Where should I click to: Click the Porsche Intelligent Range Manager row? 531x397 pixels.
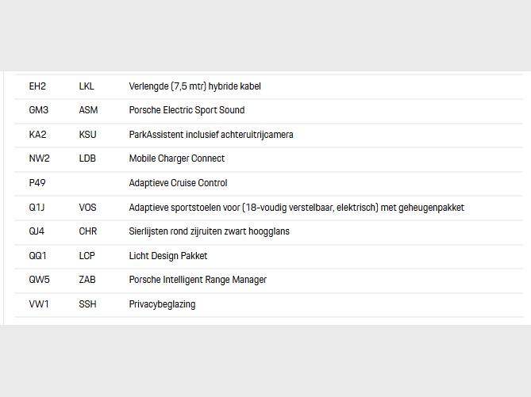(x=268, y=281)
